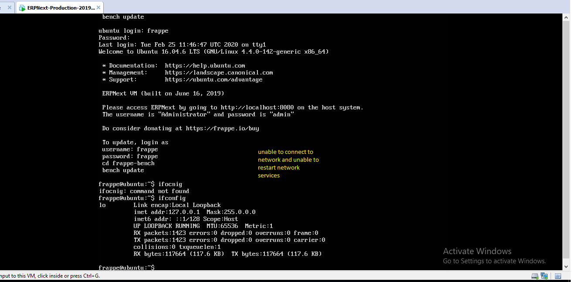Viewport: 572px width, 282px height.
Task: Click the Activate Windows watermark
Action: pyautogui.click(x=477, y=251)
